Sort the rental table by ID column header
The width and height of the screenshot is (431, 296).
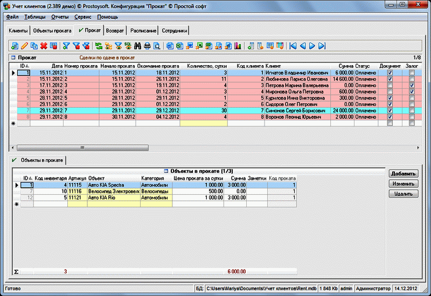click(24, 66)
